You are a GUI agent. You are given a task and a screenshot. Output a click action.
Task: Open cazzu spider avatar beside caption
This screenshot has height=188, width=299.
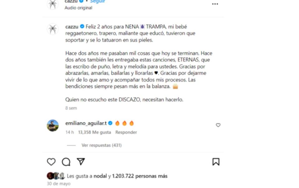(53, 29)
